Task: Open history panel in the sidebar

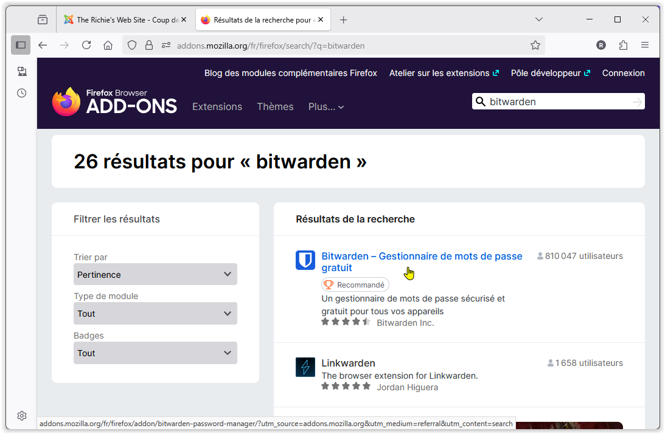Action: (x=22, y=93)
